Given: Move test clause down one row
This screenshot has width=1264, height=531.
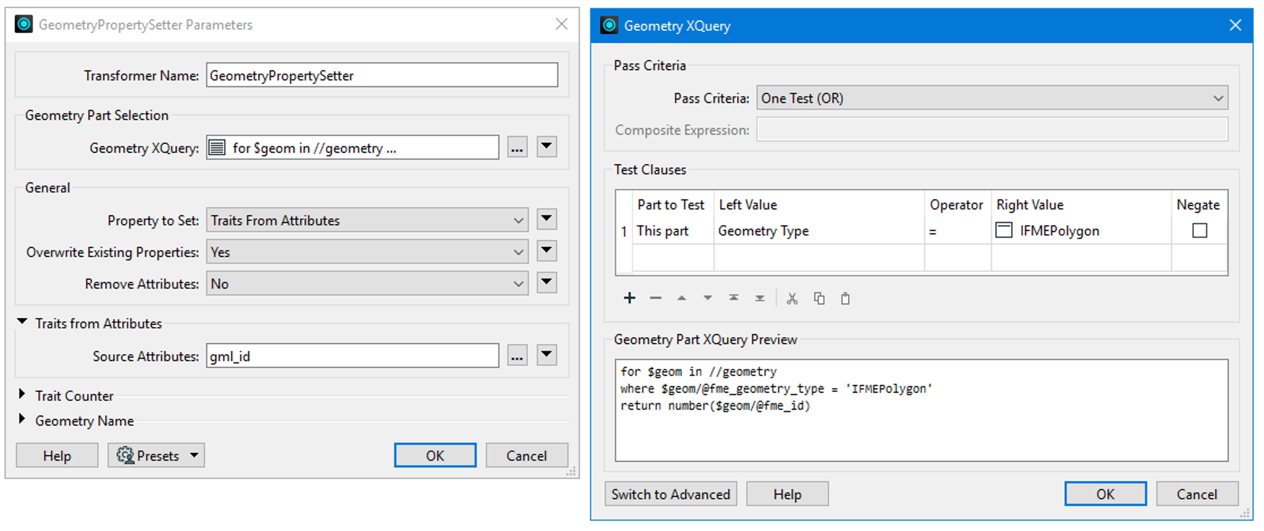Looking at the screenshot, I should [x=707, y=298].
